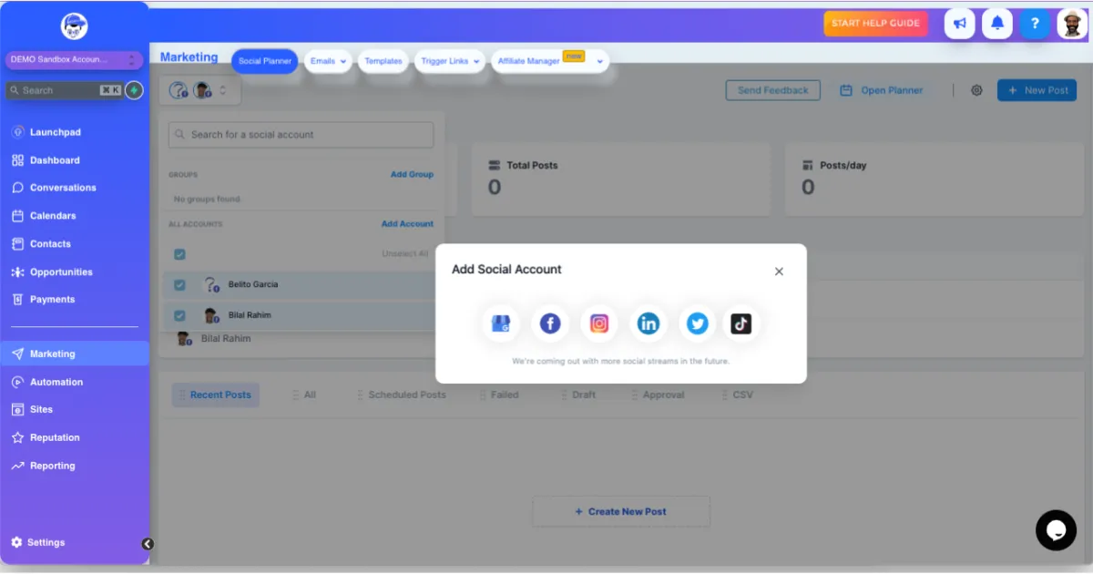The width and height of the screenshot is (1093, 574).
Task: Expand the Trigger Links dropdown
Action: point(450,61)
